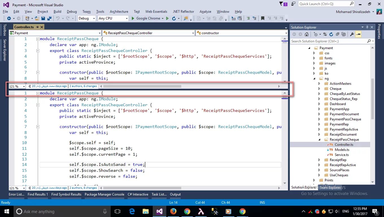Viewport: 384px width, 217px height.
Task: Collapse module ReceiptPassCheque outline in lower pane
Action: pyautogui.click(x=38, y=93)
